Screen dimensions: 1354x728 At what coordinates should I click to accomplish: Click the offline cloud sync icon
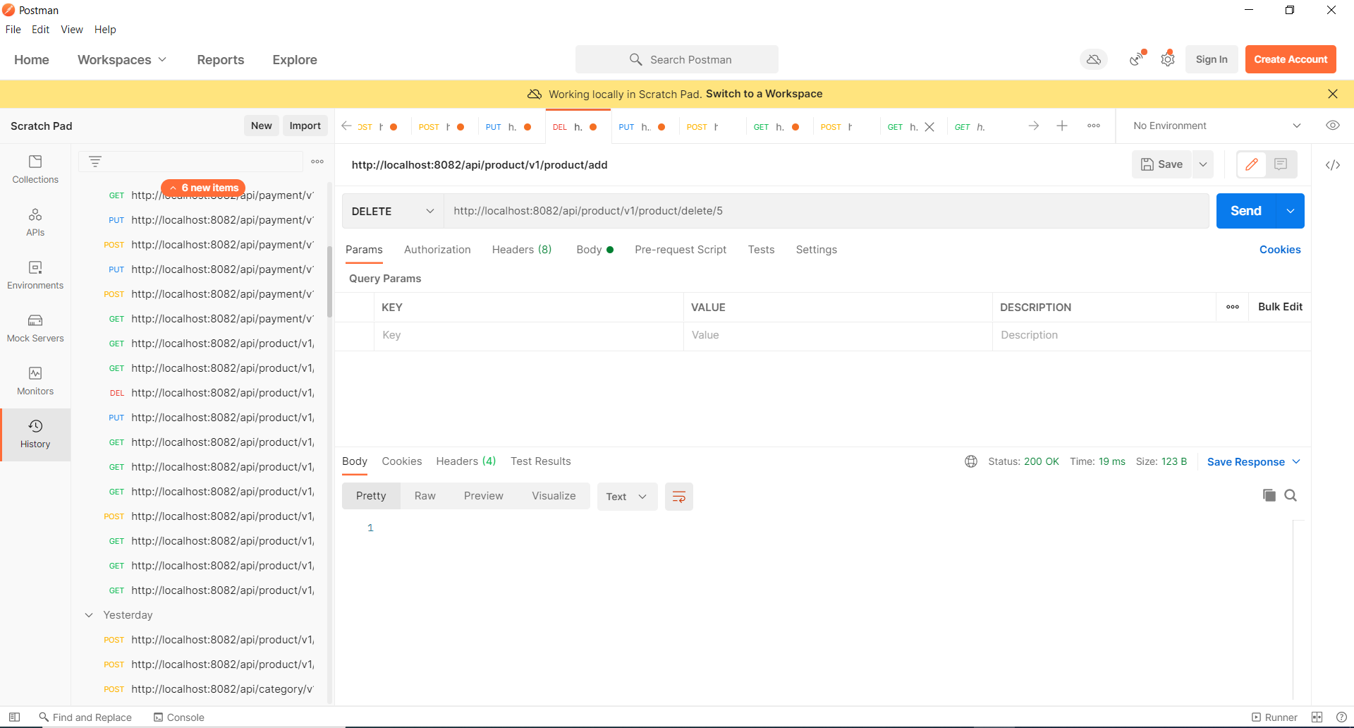click(1094, 59)
